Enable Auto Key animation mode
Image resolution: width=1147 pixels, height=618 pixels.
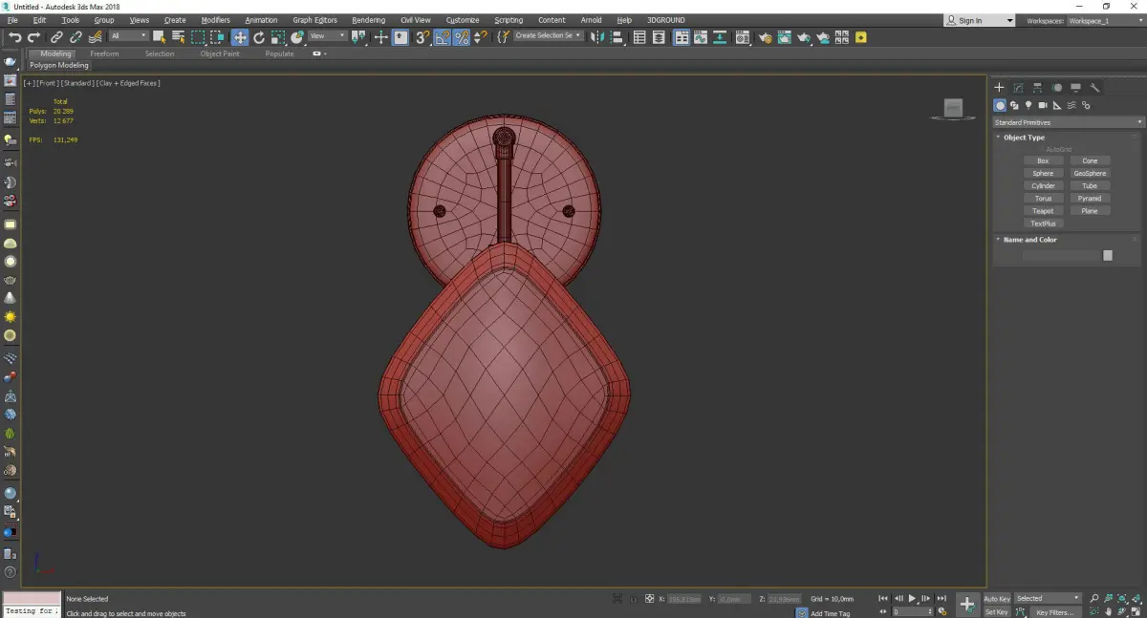[x=997, y=599]
